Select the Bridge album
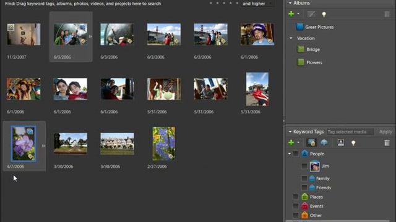The width and height of the screenshot is (396, 222). click(x=313, y=49)
